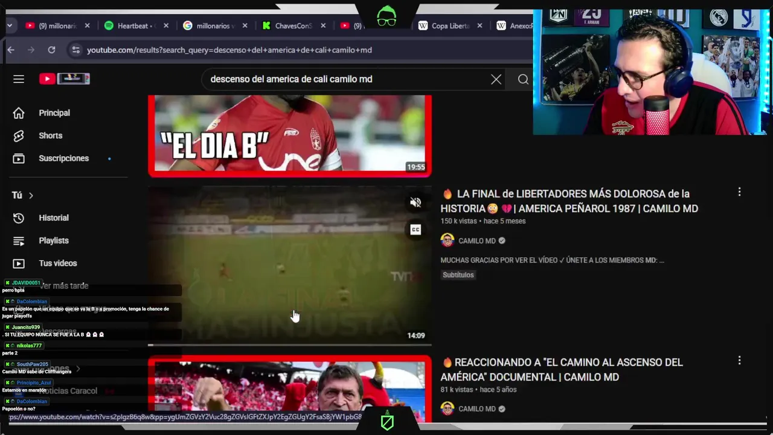Open the REACCIONANDO A EL CAMINO AL ASCENSO title
Image resolution: width=773 pixels, height=435 pixels.
coord(563,370)
